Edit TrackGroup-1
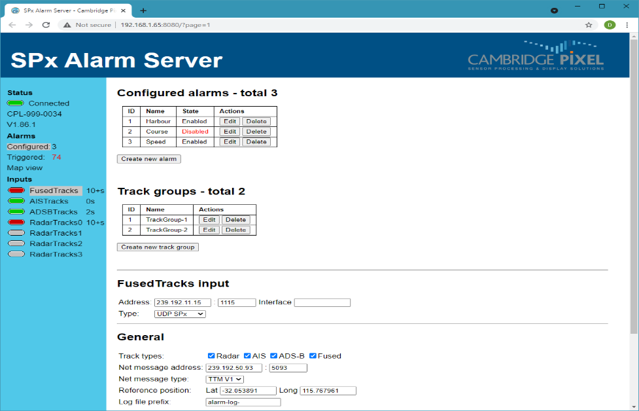Image resolution: width=639 pixels, height=411 pixels. click(209, 219)
